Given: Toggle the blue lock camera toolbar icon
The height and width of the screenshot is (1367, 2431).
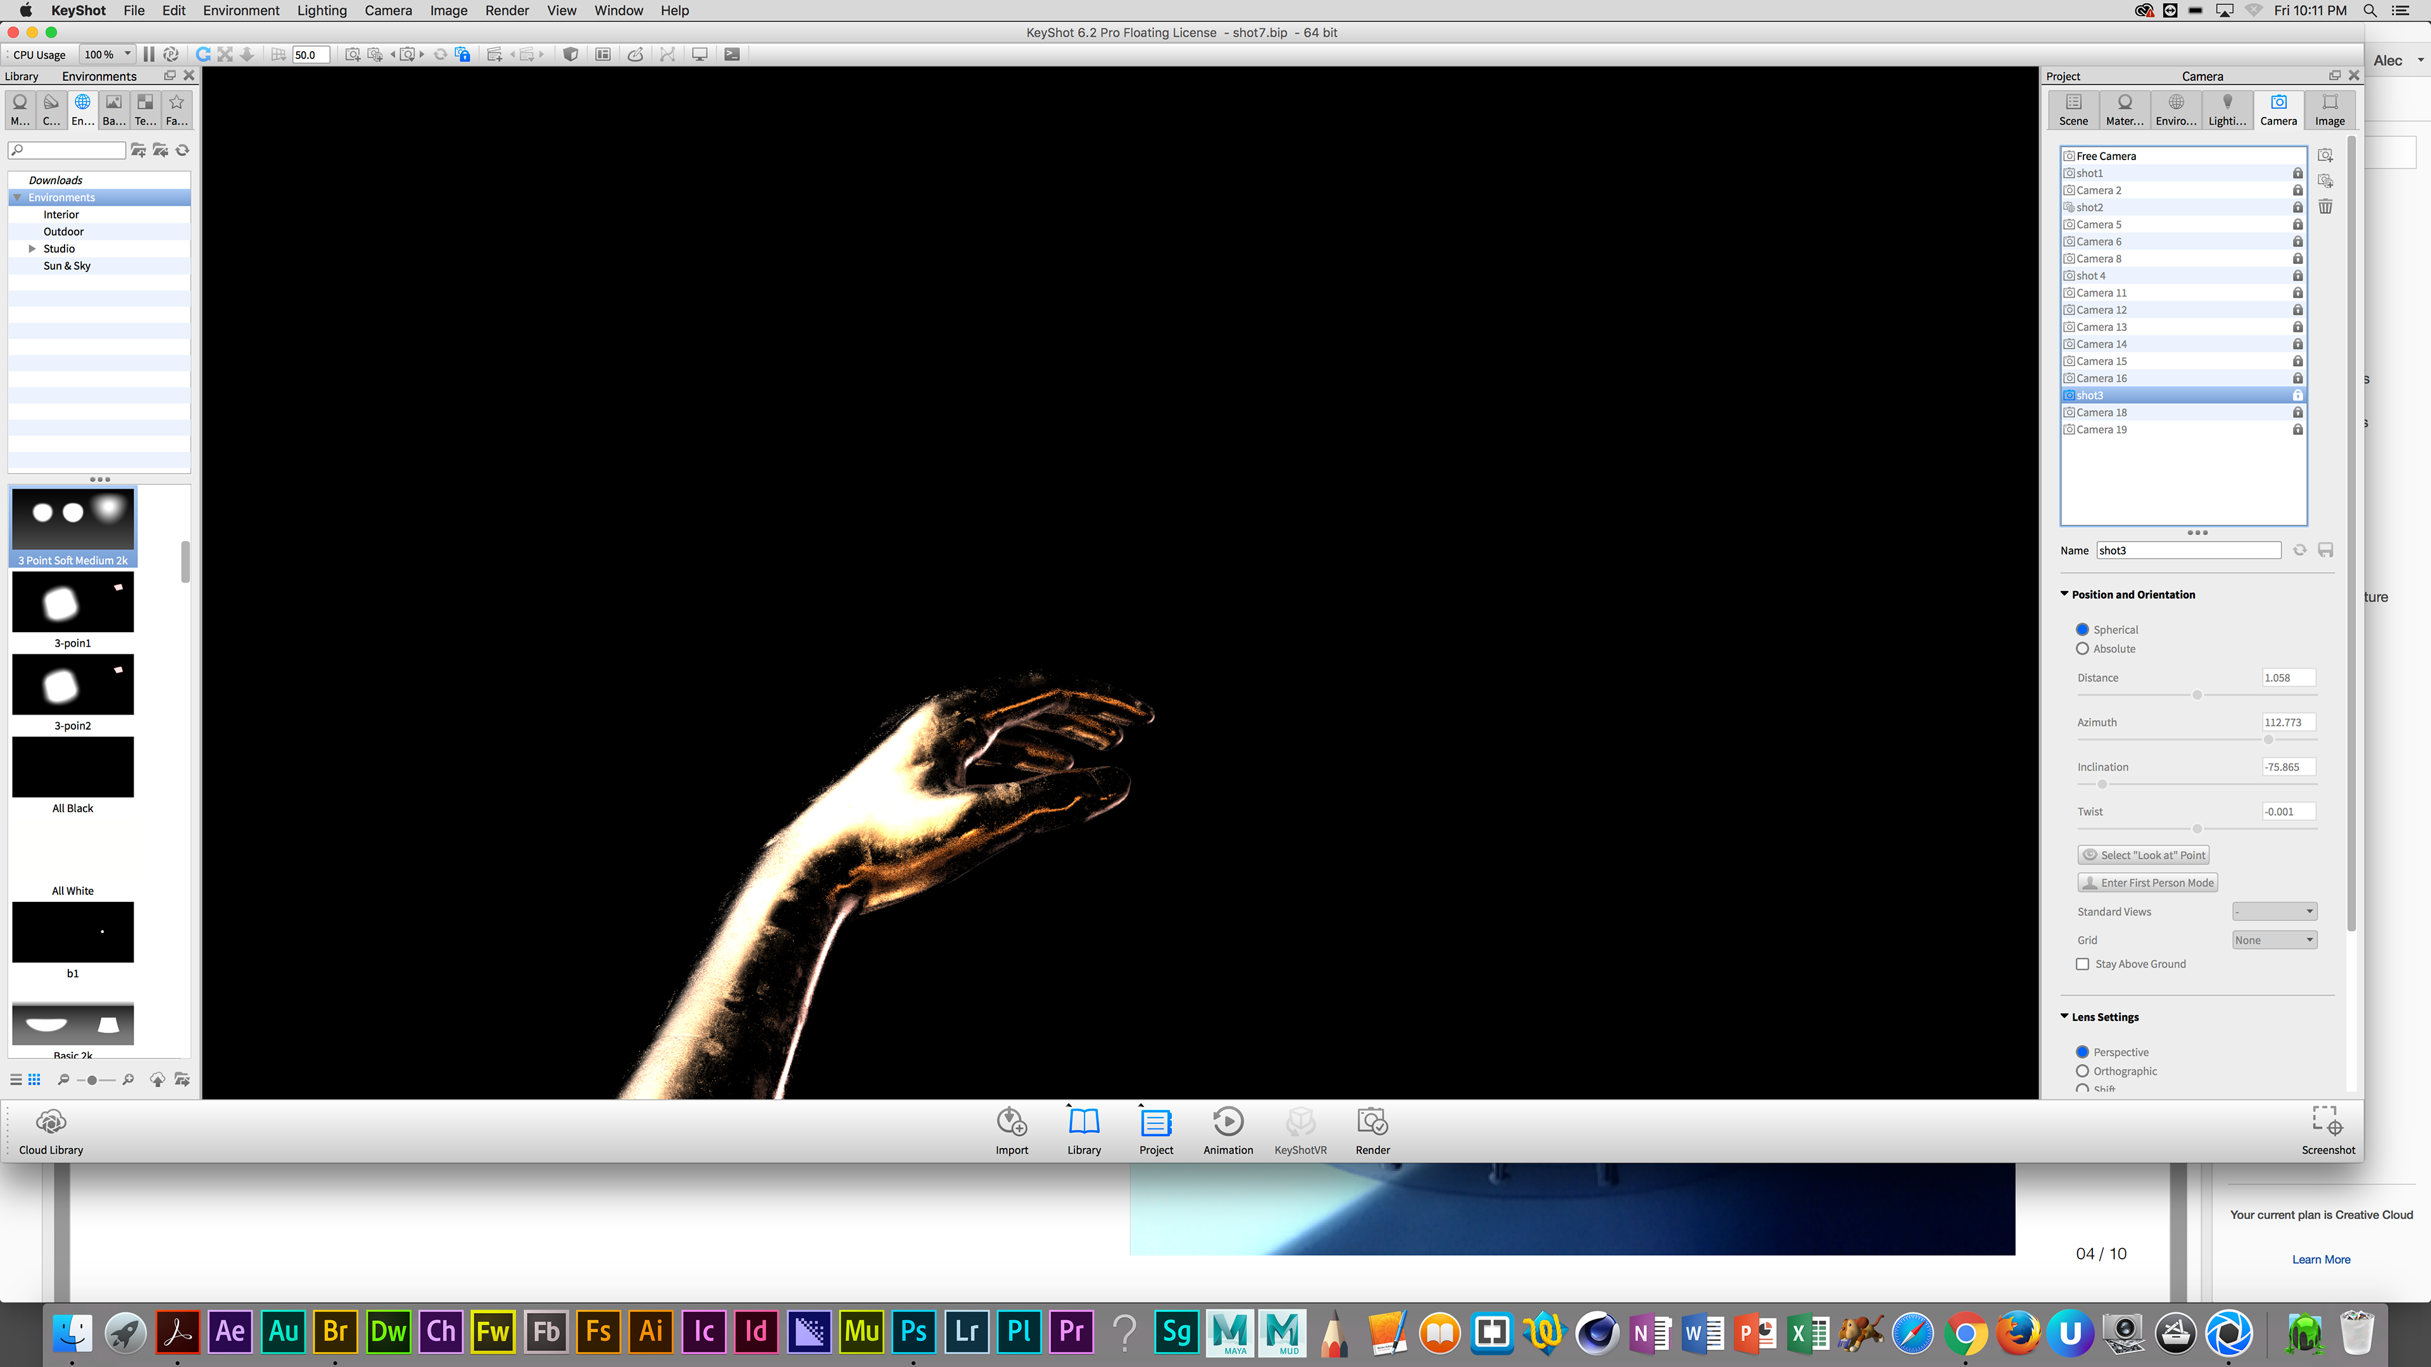Looking at the screenshot, I should click(x=462, y=54).
